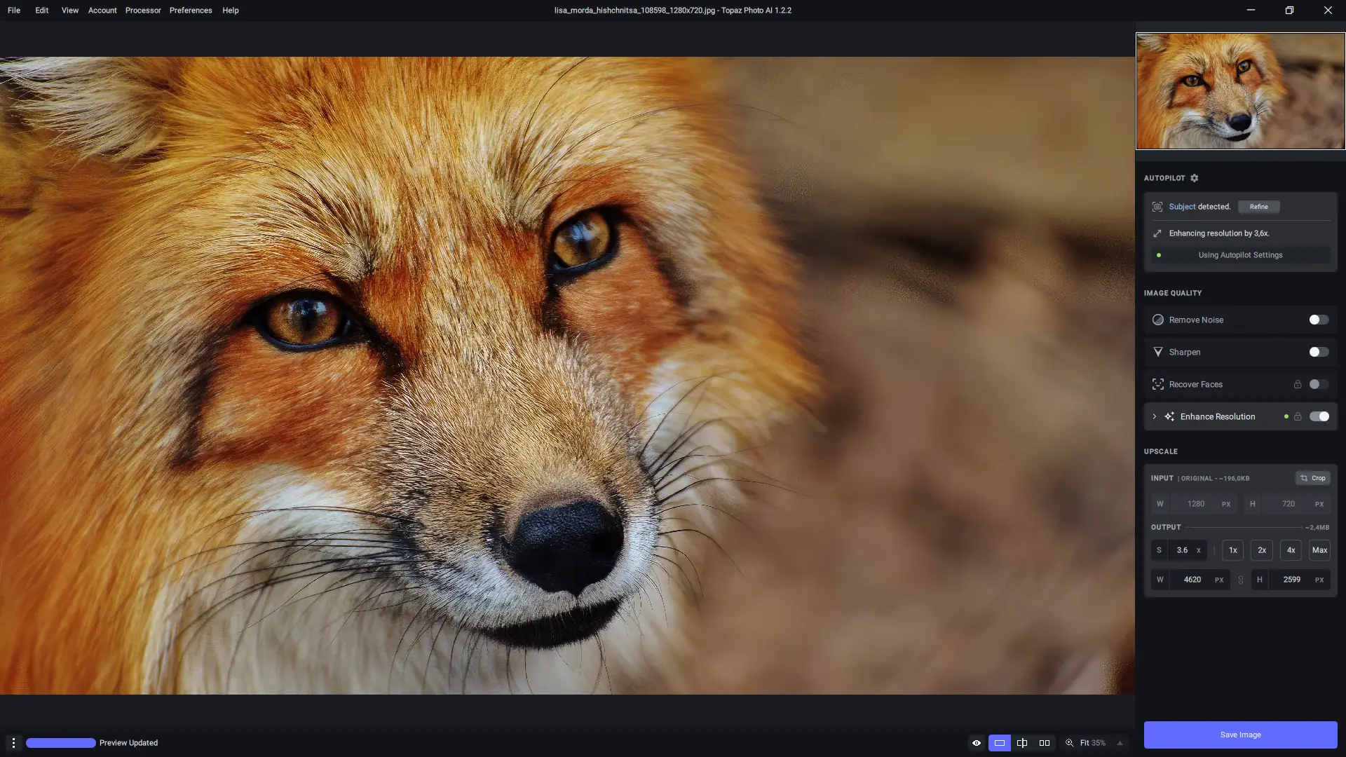Screen dimensions: 1346x757
Task: Expand the Enhance Resolution settings chevron
Action: [x=1153, y=416]
